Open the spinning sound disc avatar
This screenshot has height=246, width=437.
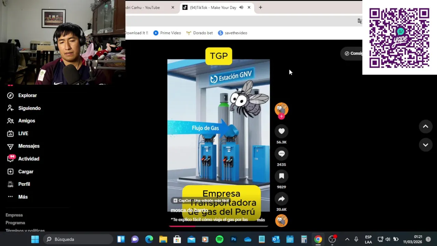[x=281, y=220]
